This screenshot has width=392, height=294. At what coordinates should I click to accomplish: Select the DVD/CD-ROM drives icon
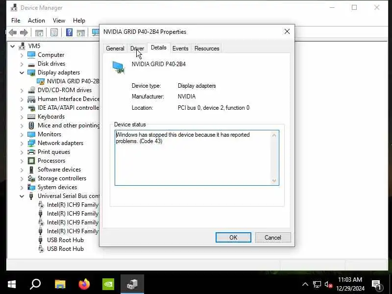pos(31,90)
